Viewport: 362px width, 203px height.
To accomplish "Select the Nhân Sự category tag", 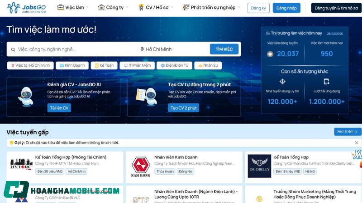I will coord(208,65).
